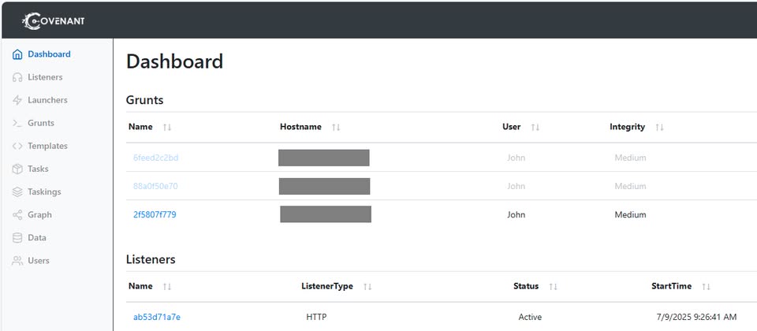Sort Grunts by User column arrows

click(x=535, y=127)
